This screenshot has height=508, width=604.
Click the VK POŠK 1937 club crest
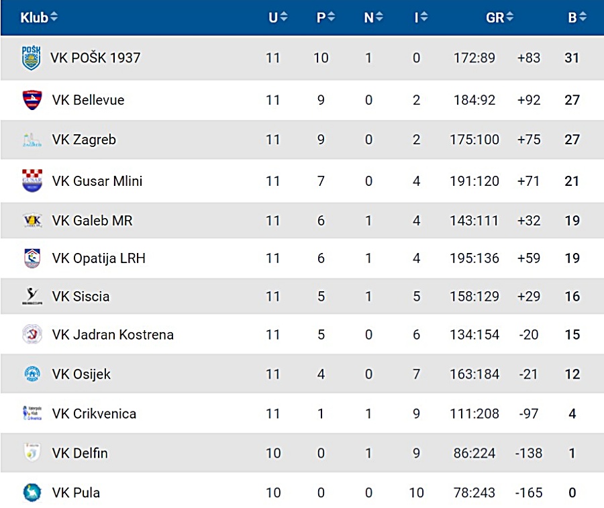[31, 58]
